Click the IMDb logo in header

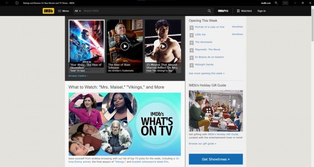48,11
